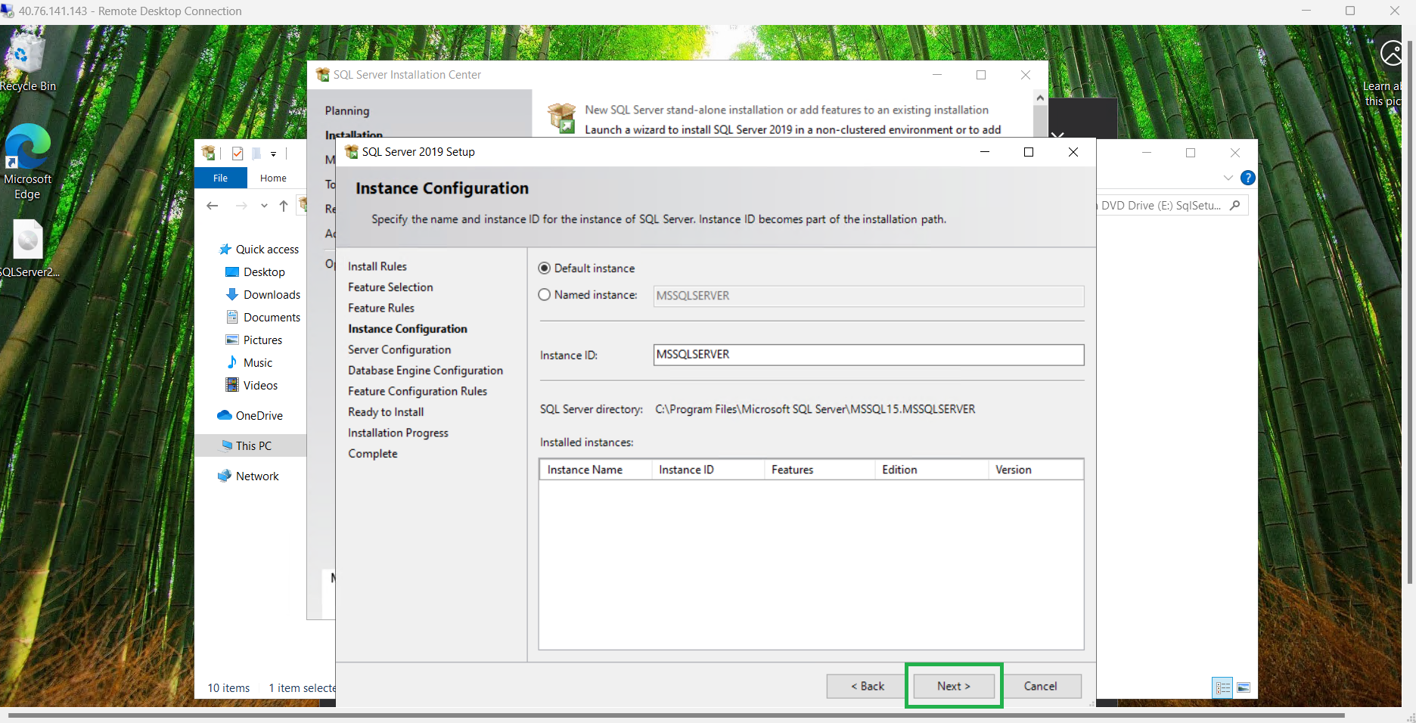Click File Explorer help icon

coord(1248,178)
